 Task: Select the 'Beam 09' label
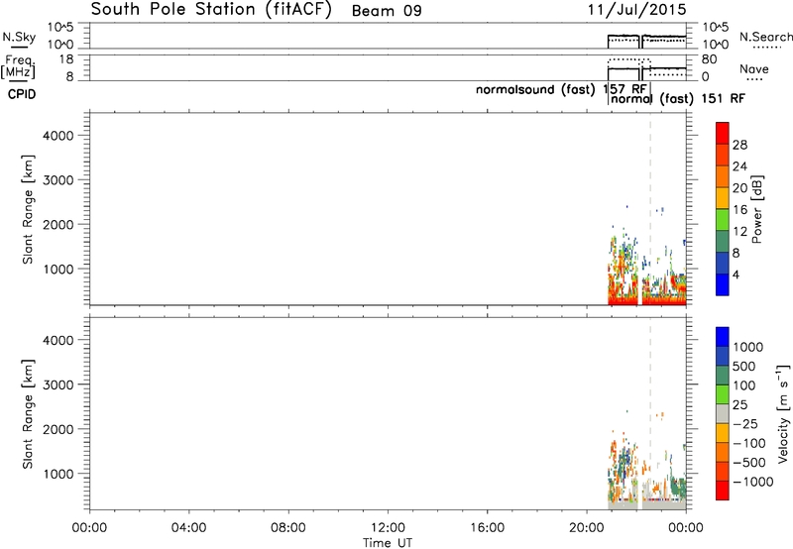tap(387, 11)
